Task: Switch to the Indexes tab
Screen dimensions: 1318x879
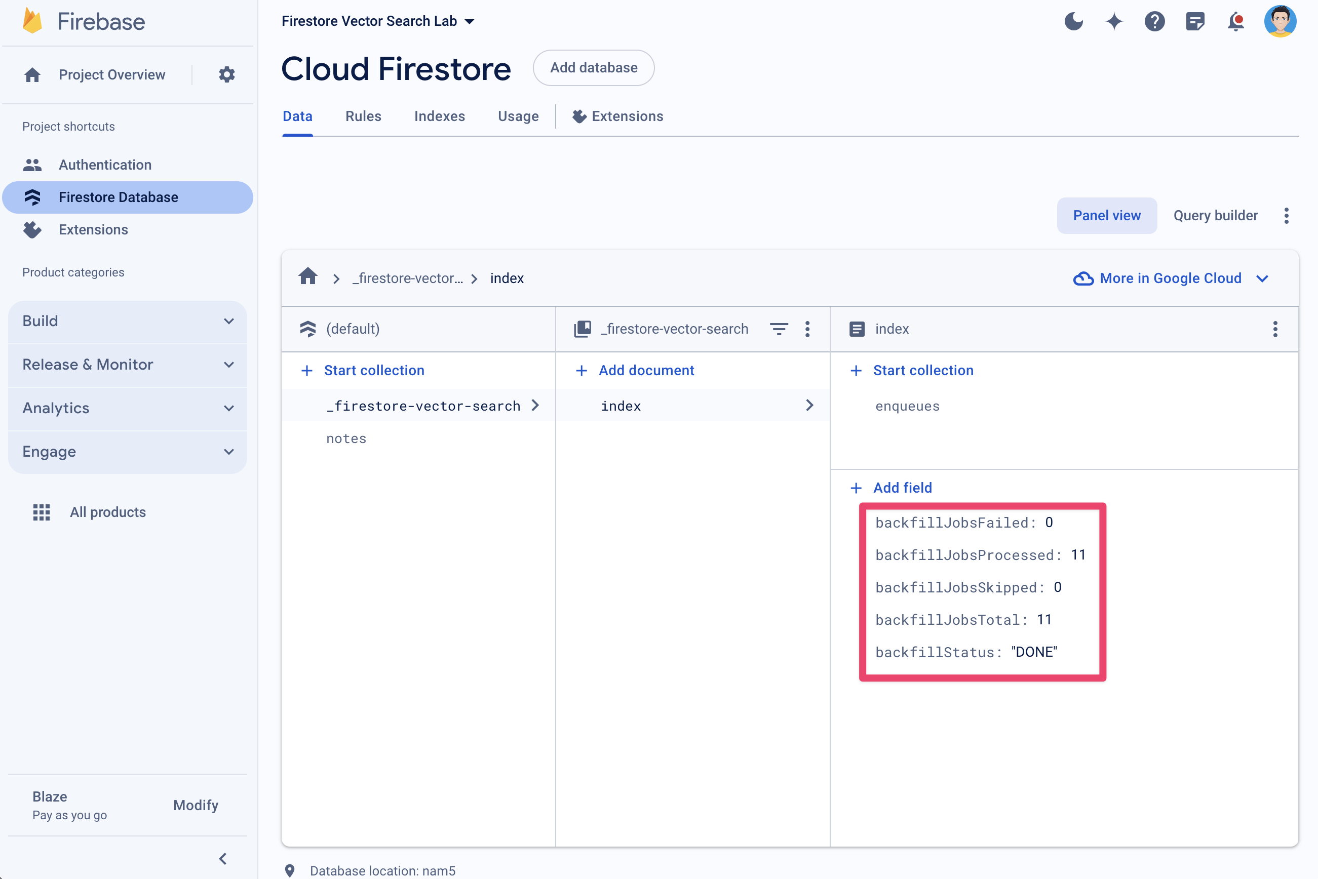Action: pos(439,116)
